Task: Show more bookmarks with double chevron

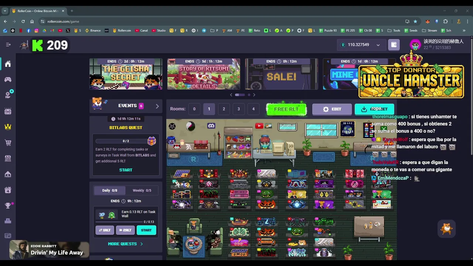Action: pyautogui.click(x=464, y=31)
